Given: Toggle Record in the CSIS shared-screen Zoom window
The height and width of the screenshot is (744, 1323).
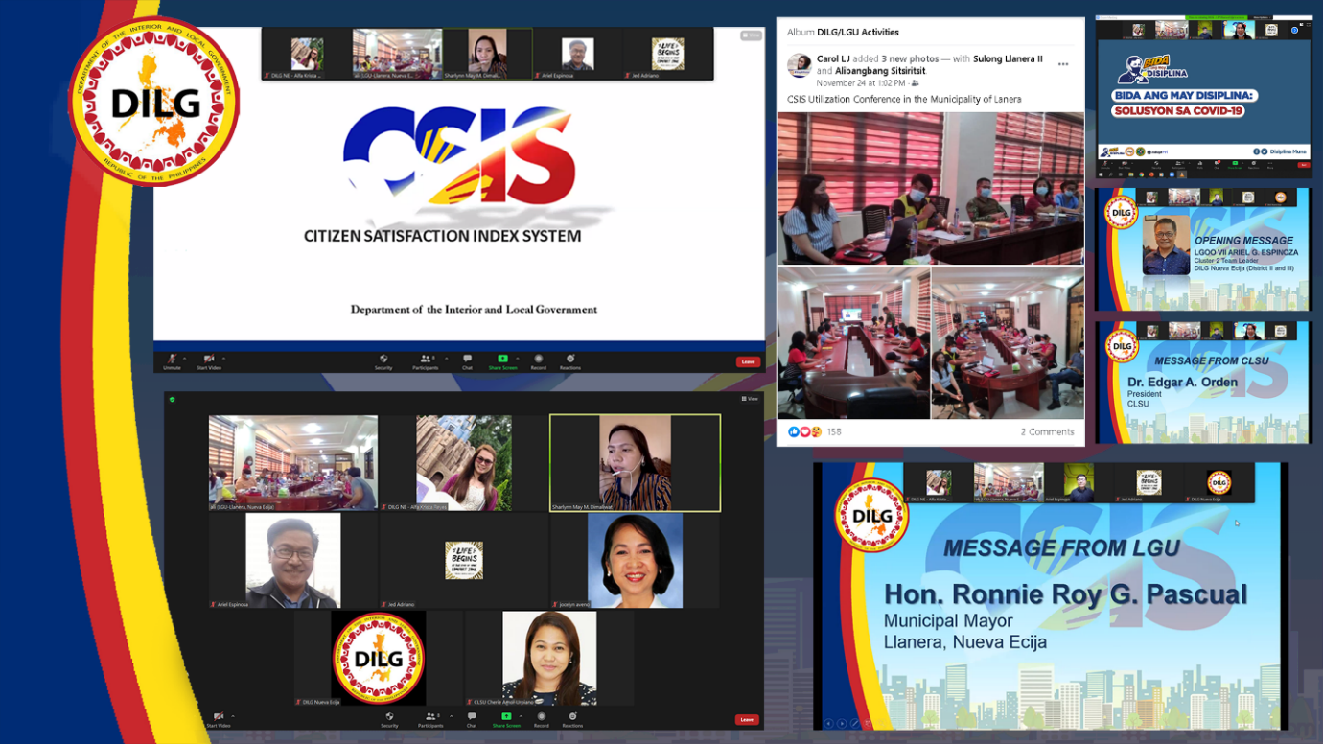Looking at the screenshot, I should tap(538, 361).
